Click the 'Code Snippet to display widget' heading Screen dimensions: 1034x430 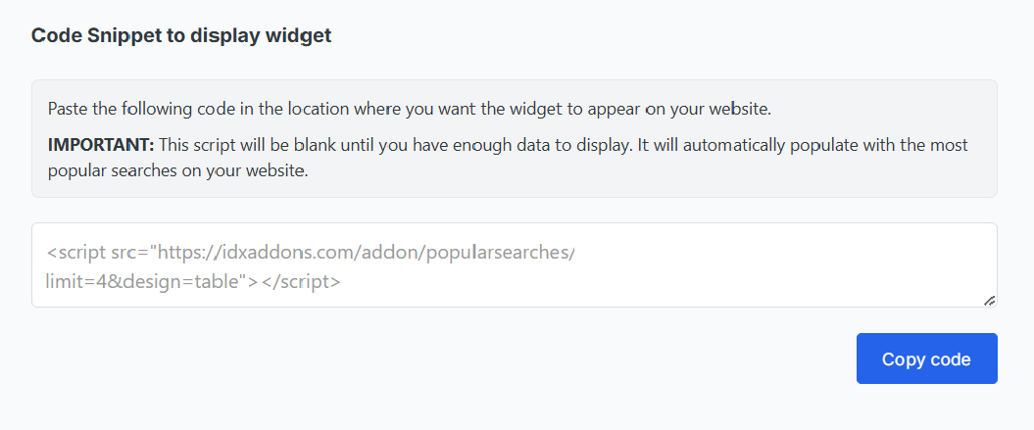point(181,36)
